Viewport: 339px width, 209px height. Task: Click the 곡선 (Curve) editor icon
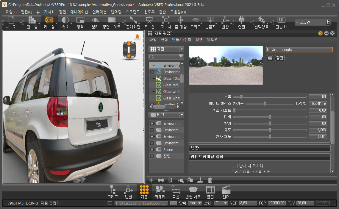click(176, 190)
